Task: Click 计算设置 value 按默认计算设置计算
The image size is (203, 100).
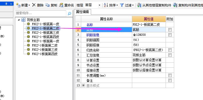Action: [x=149, y=60]
